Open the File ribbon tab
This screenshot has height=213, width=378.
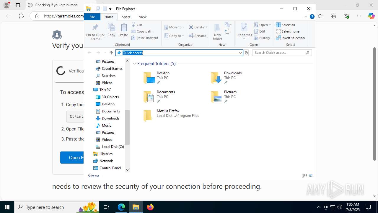tap(92, 17)
